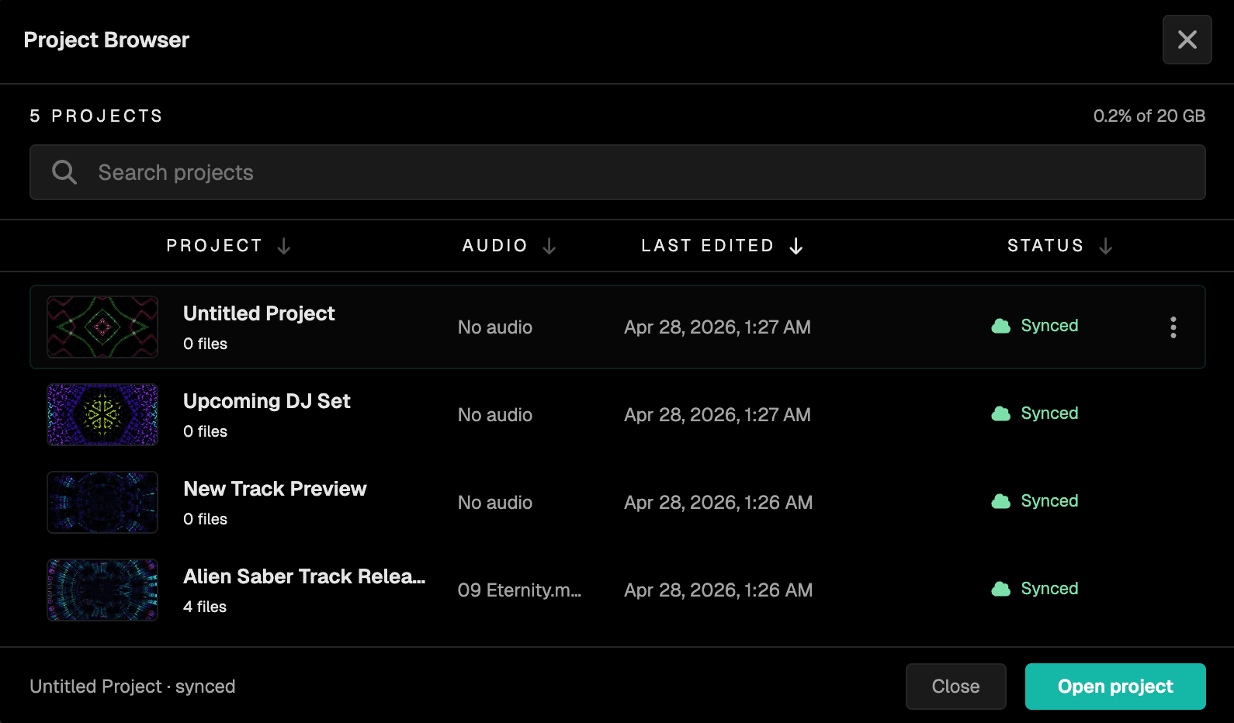The image size is (1234, 723).
Task: Select the New Track Preview title
Action: coord(275,489)
